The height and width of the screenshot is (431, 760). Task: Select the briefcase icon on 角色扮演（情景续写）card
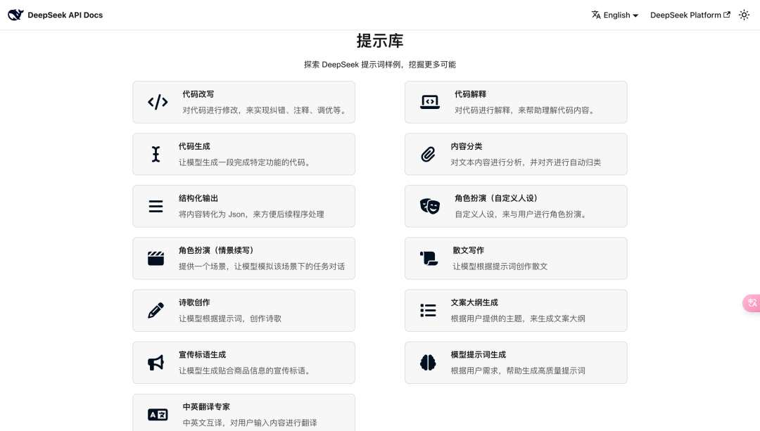point(156,258)
